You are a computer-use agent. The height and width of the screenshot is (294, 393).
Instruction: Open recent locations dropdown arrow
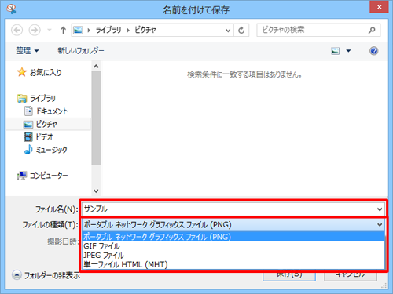click(50, 30)
